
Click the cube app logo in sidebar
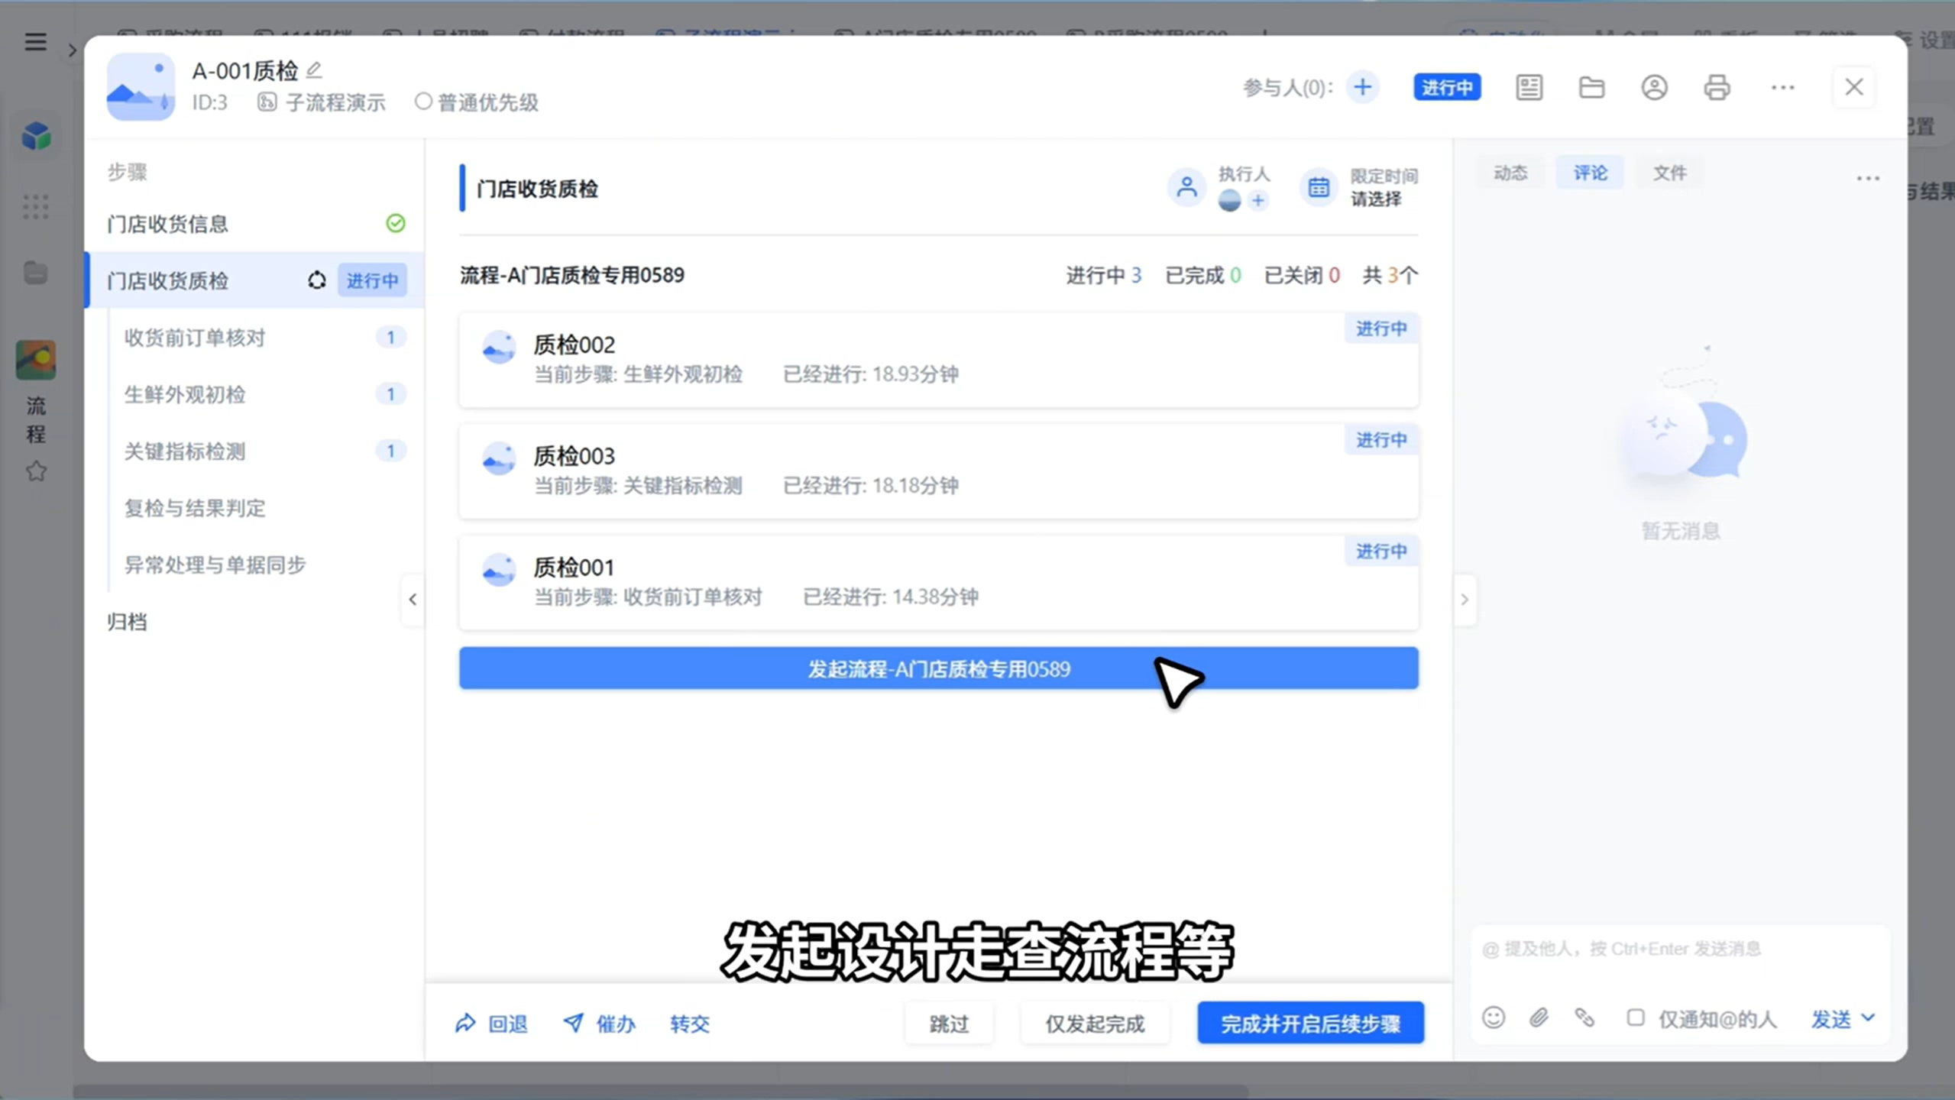36,137
